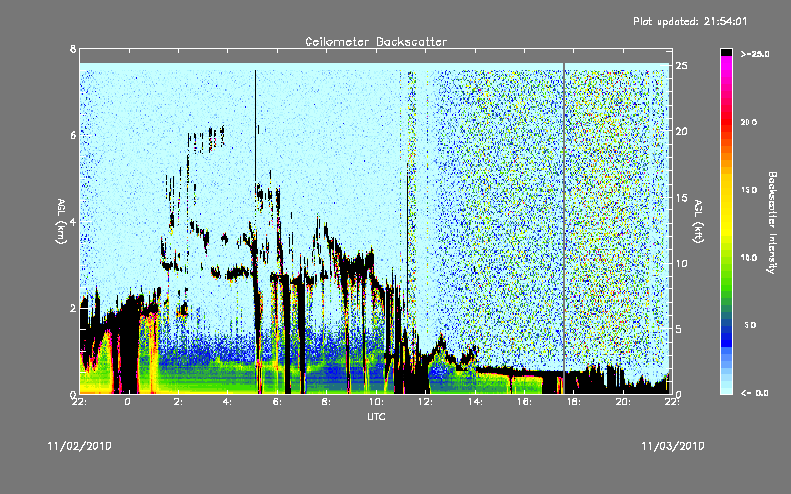Click the '14:' hour tick label
Image resolution: width=791 pixels, height=494 pixels.
tap(476, 402)
